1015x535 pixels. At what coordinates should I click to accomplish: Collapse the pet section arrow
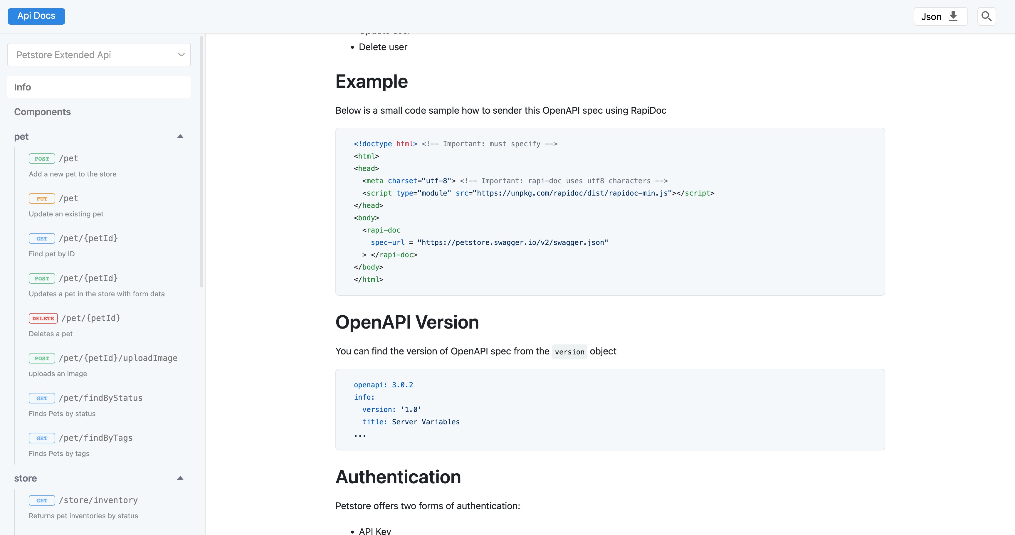pos(180,137)
